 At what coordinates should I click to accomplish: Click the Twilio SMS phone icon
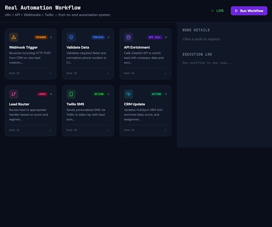tap(71, 94)
